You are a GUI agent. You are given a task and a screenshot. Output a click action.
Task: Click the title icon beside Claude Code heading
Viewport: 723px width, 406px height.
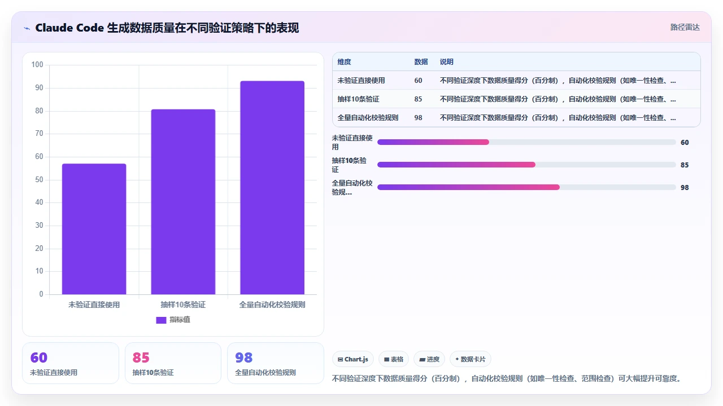(x=27, y=28)
